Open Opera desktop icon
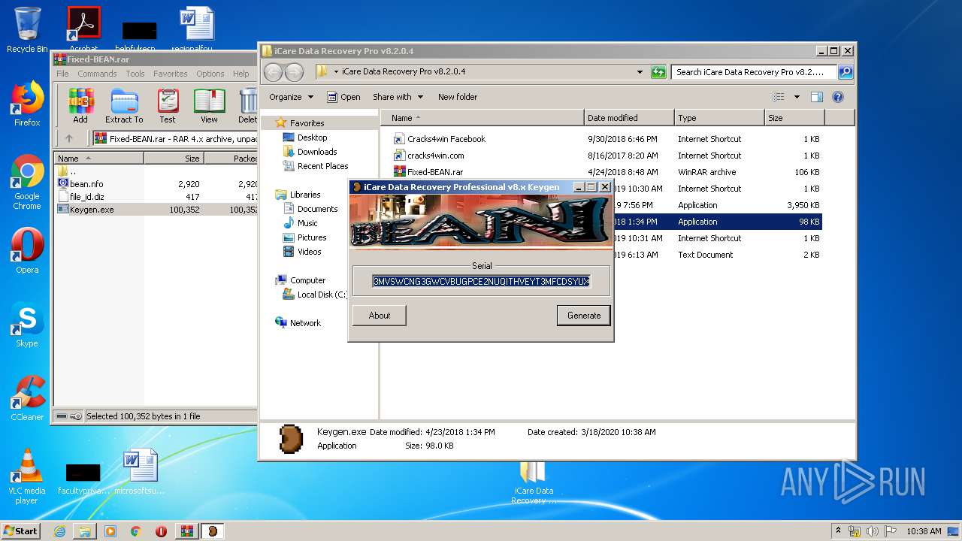962x541 pixels. point(27,250)
